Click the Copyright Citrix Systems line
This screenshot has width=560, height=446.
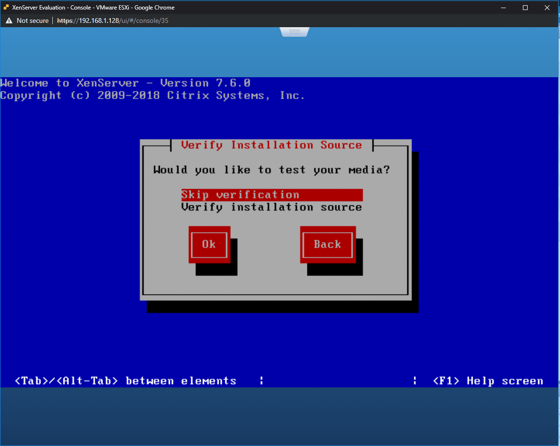pyautogui.click(x=153, y=96)
